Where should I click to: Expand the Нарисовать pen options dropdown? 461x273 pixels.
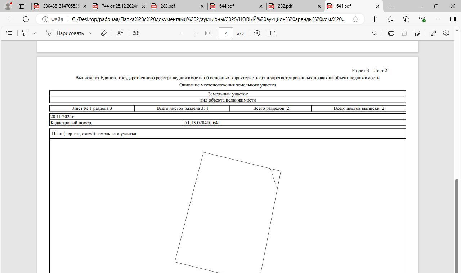91,33
